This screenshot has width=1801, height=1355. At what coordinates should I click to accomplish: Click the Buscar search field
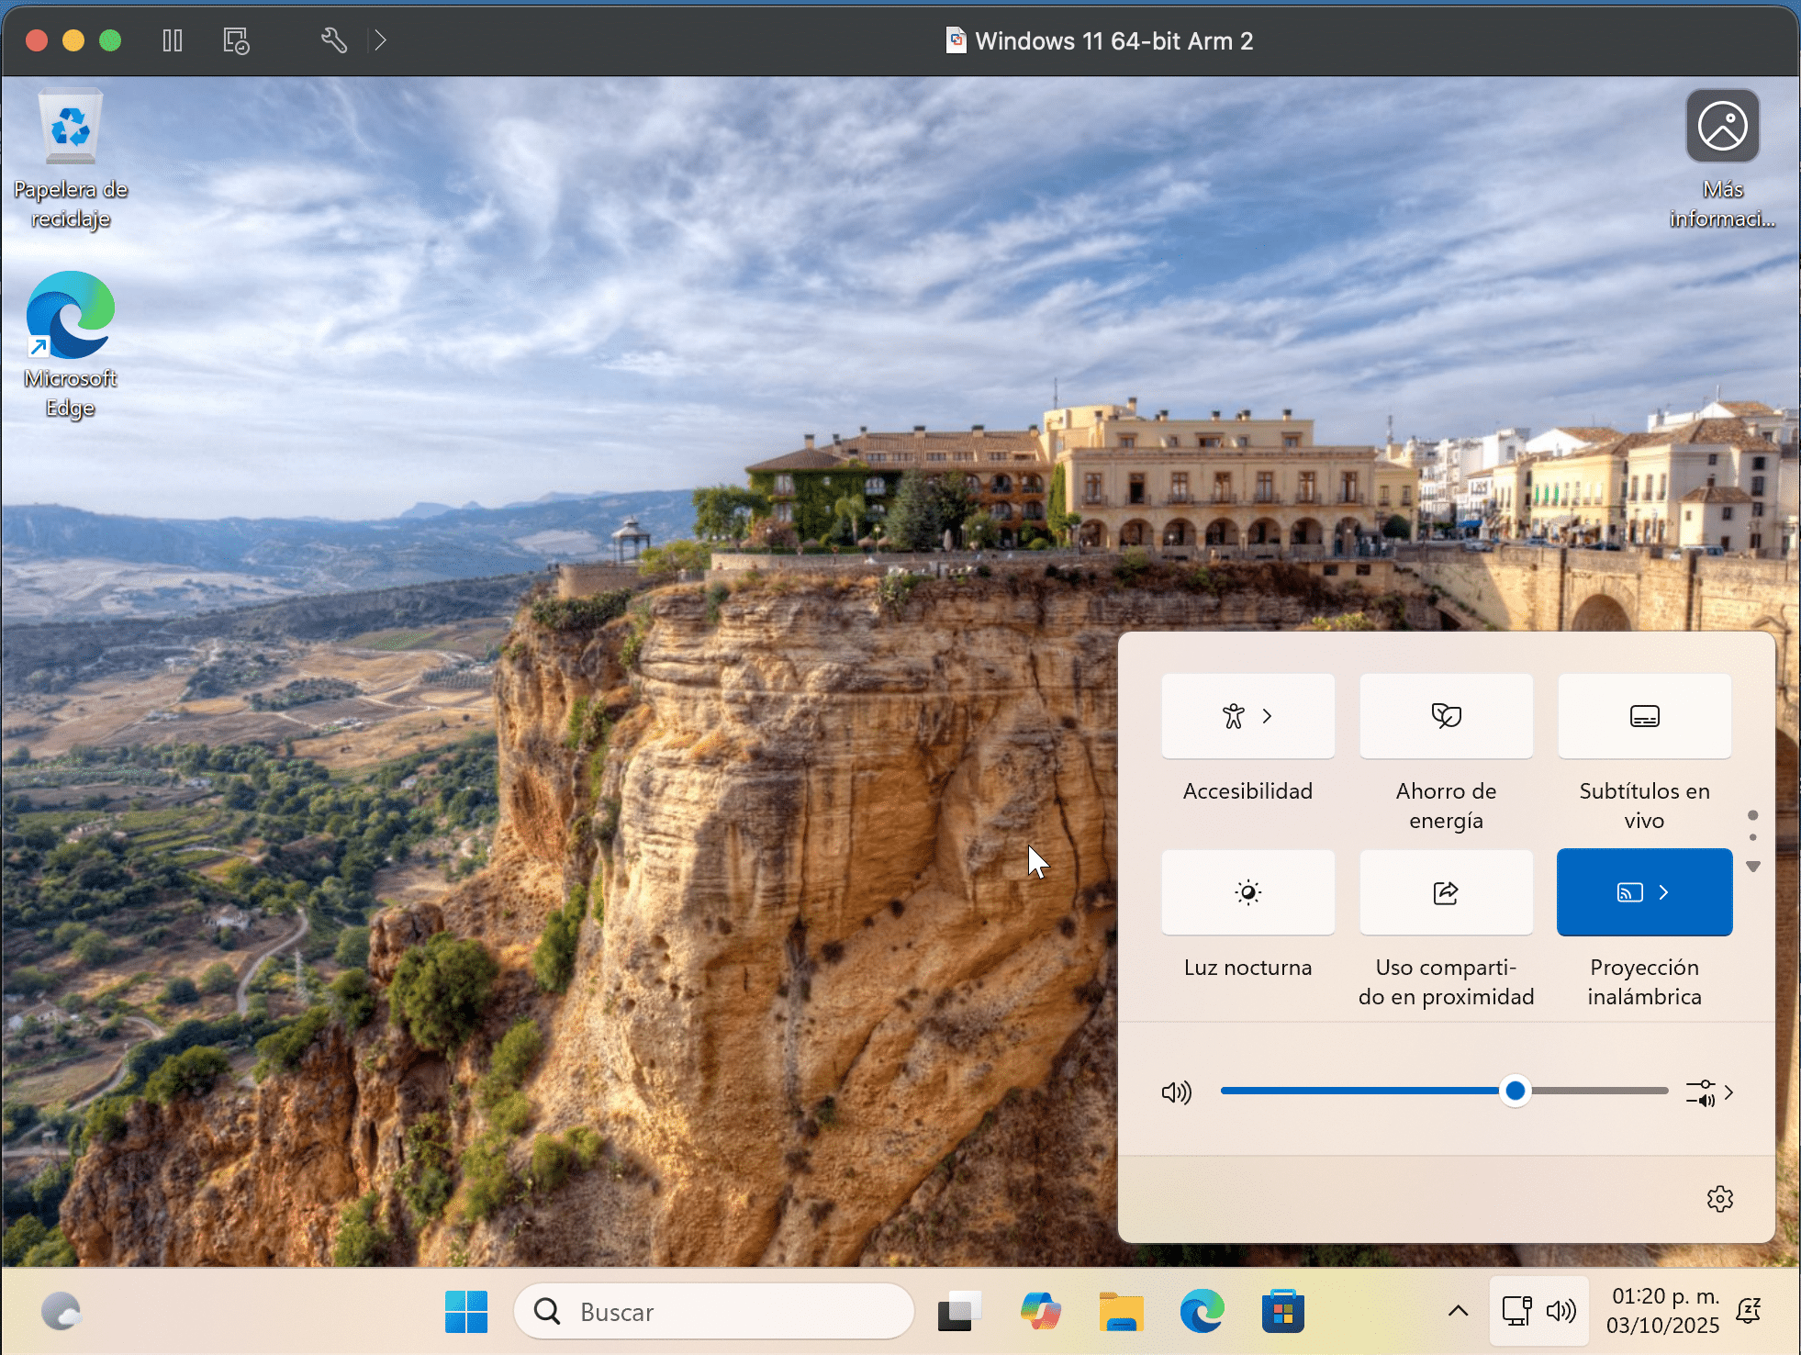(714, 1312)
